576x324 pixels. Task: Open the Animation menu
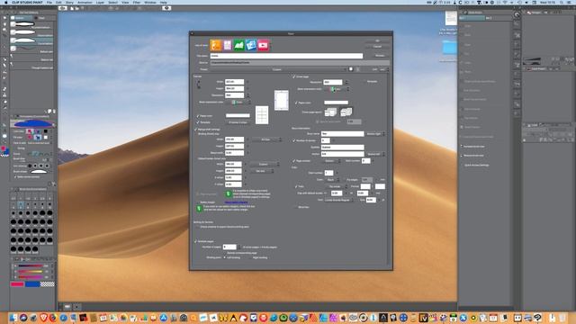(85, 2)
